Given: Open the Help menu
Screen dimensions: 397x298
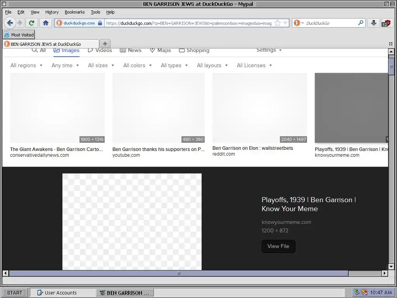Looking at the screenshot, I should coord(110,12).
